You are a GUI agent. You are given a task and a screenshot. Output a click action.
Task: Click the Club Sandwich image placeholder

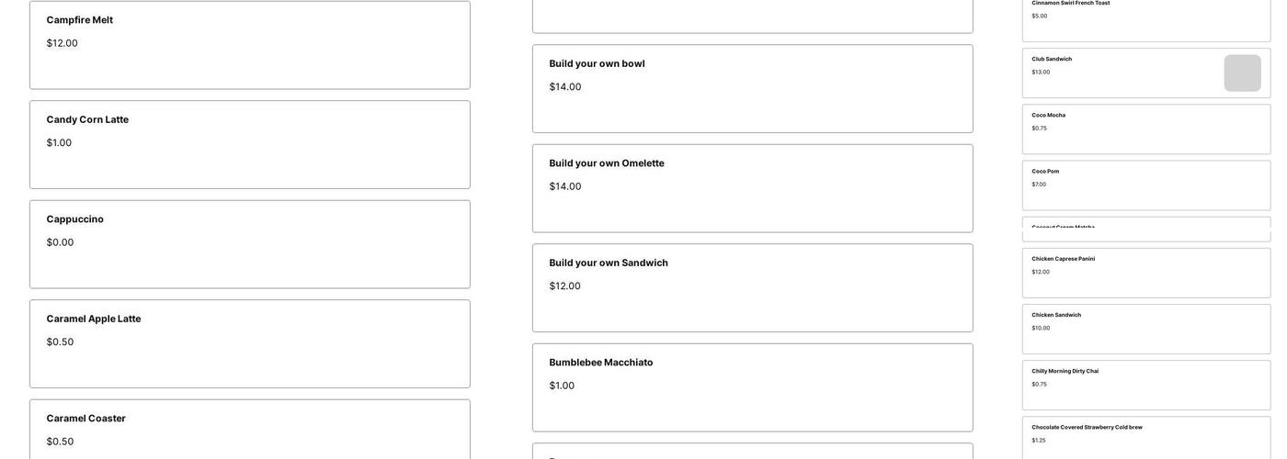(1242, 73)
